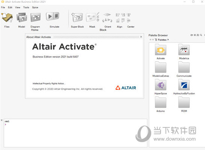Click the restore mask circular arrow icon
Viewport: 205px width, 150px height.
coord(98,20)
